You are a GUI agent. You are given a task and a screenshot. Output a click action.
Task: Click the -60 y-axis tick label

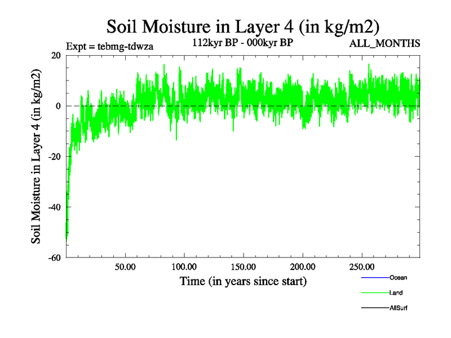(x=55, y=258)
